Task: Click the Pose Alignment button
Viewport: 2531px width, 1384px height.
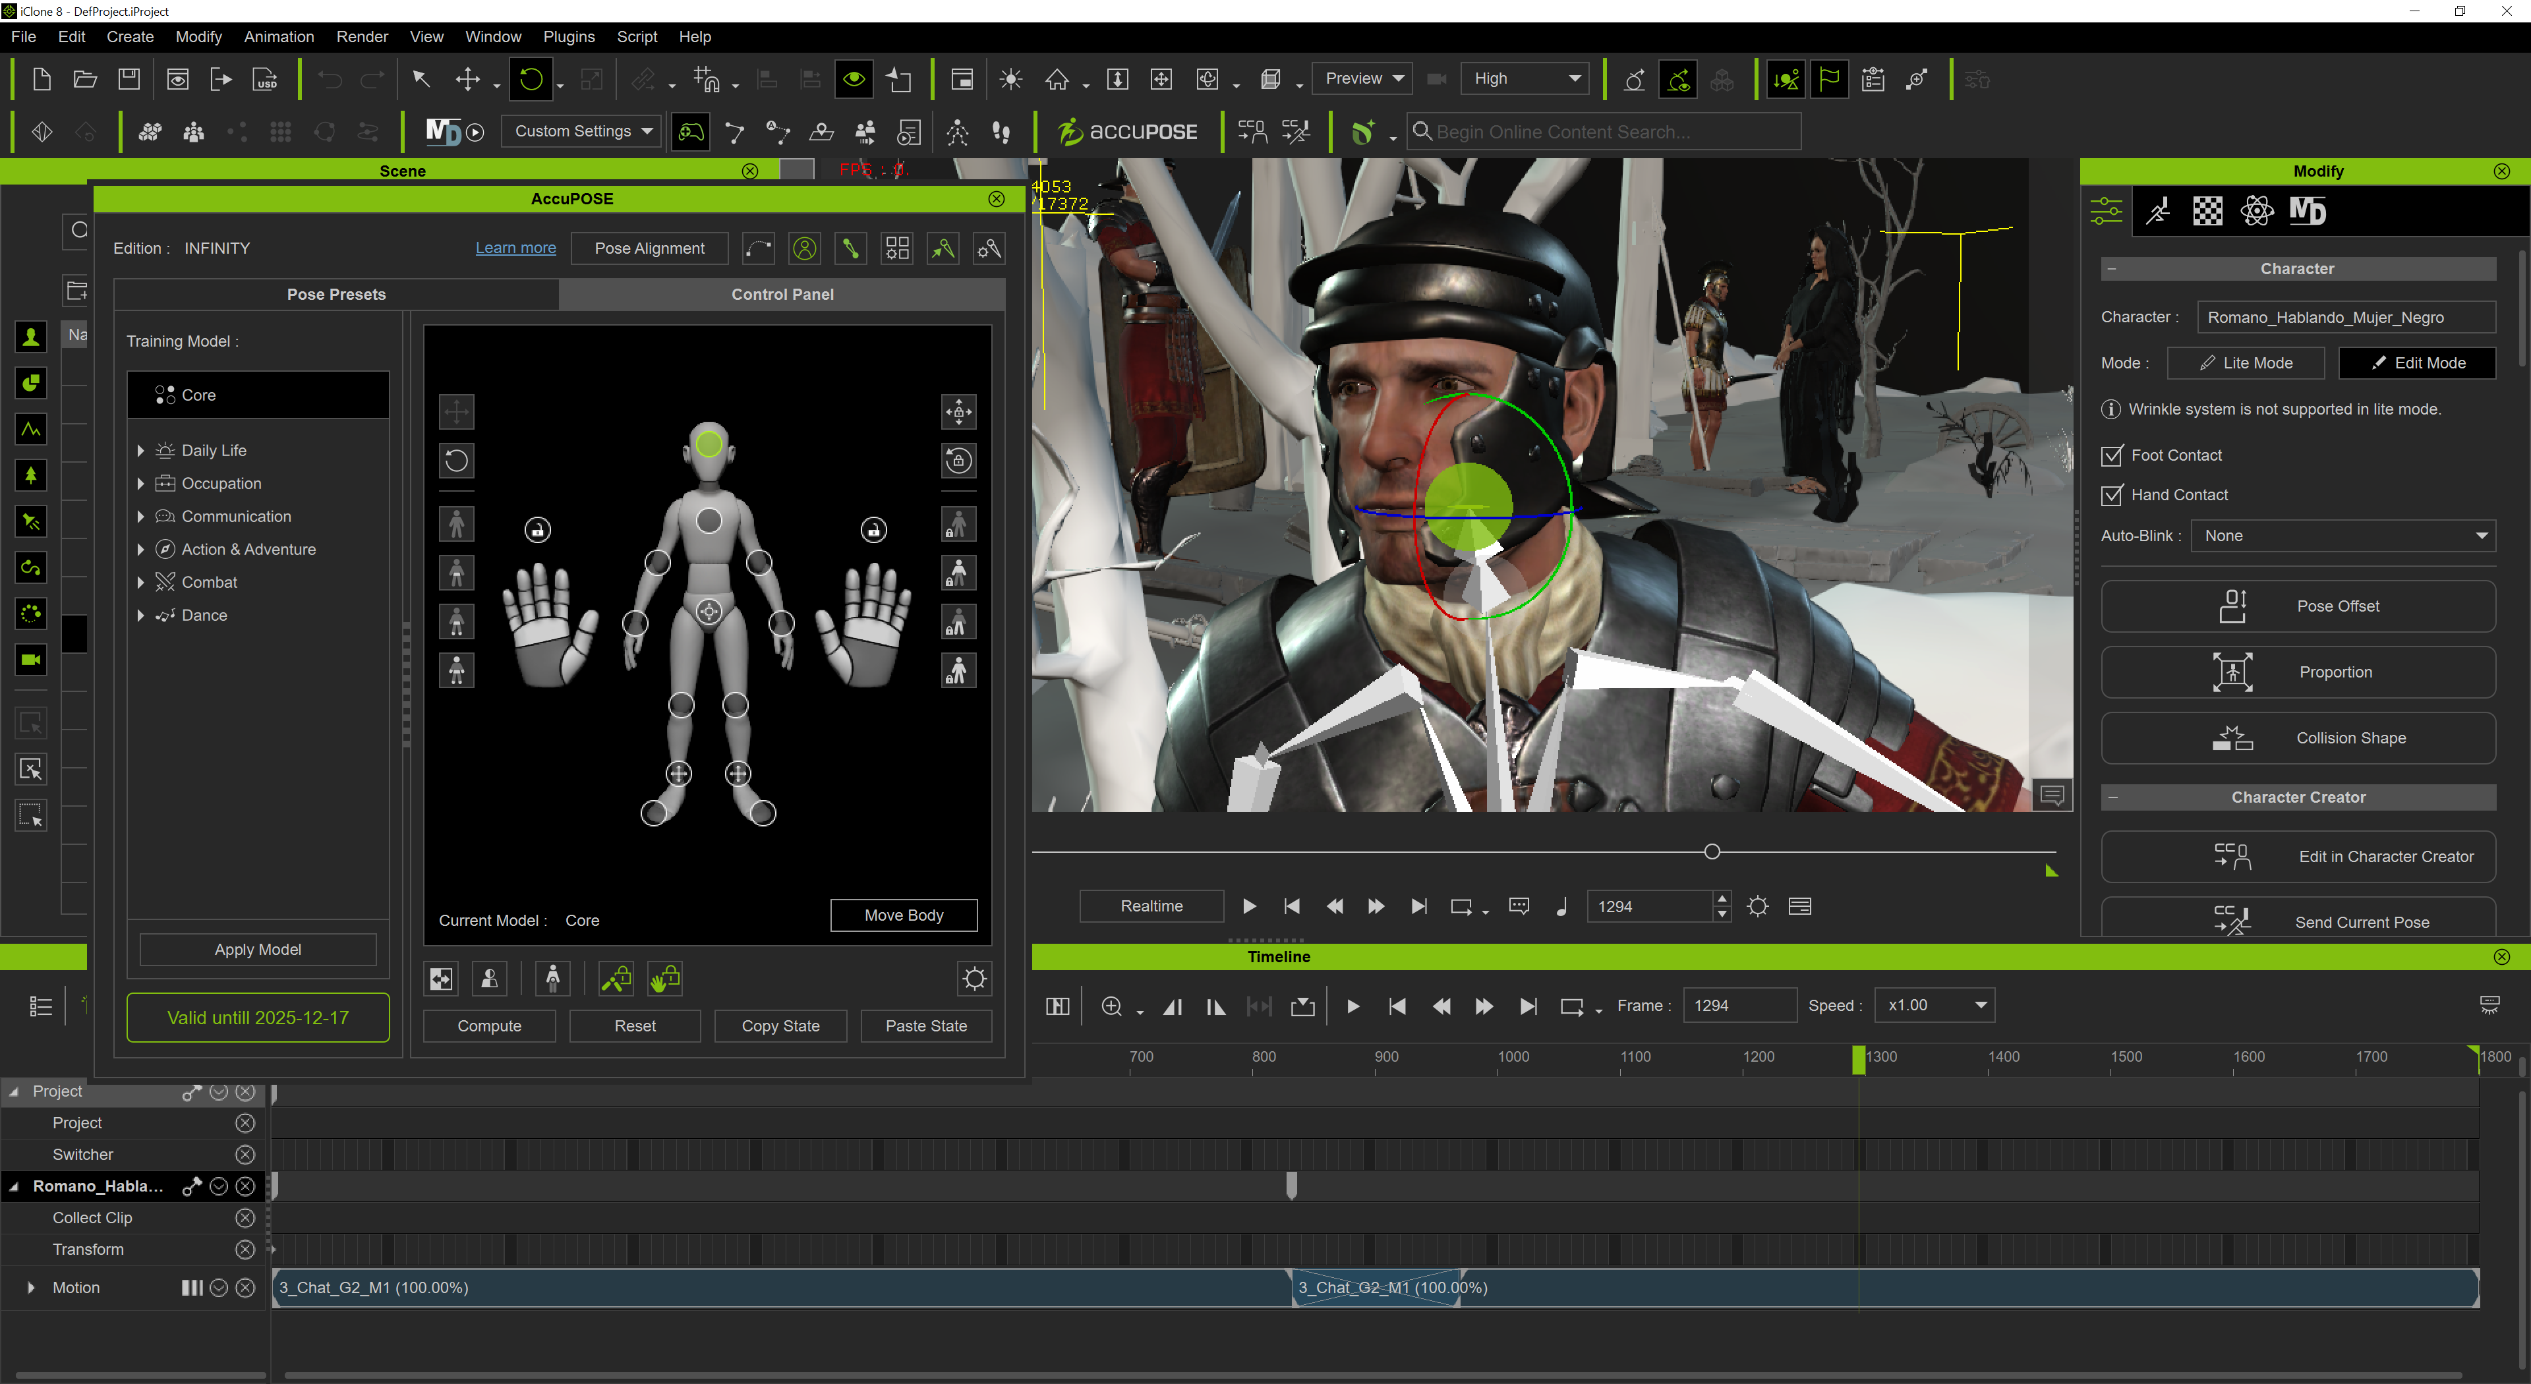Action: (x=649, y=248)
